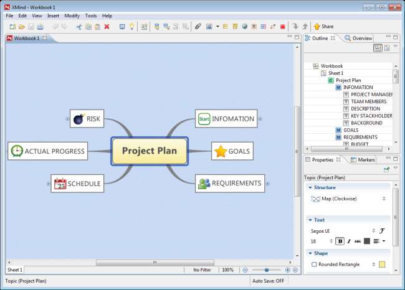Click the star marker on GOALS topic

coord(221,151)
